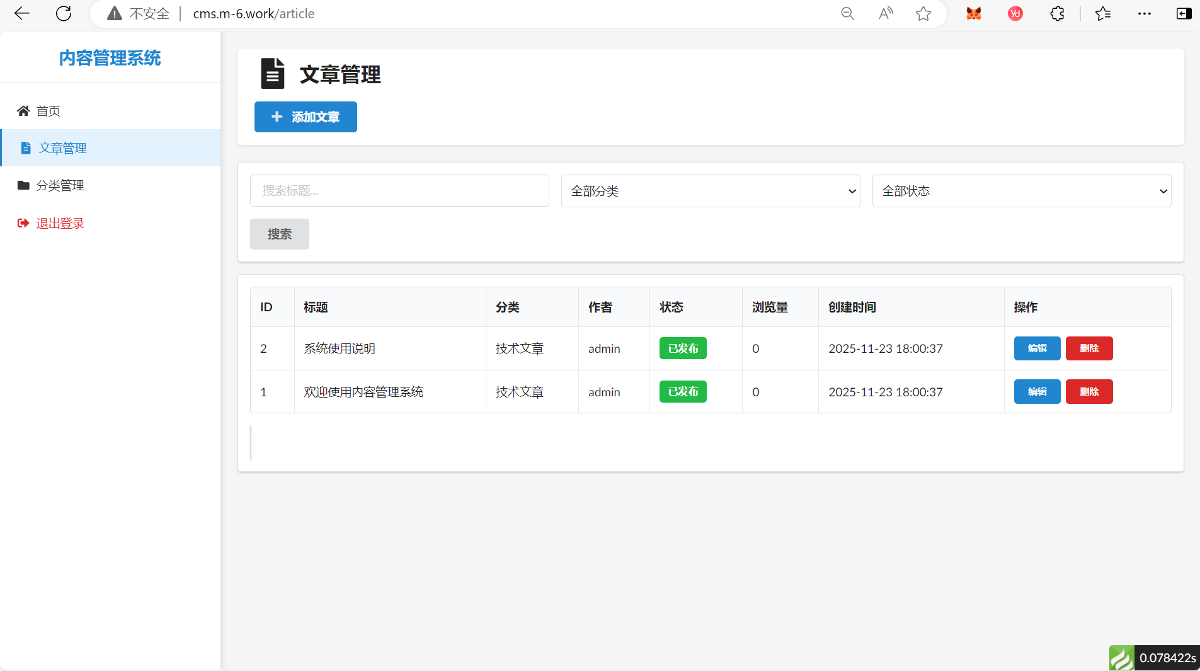Image resolution: width=1200 pixels, height=671 pixels.
Task: Edit the 系统使用说明 article
Action: click(x=1037, y=348)
